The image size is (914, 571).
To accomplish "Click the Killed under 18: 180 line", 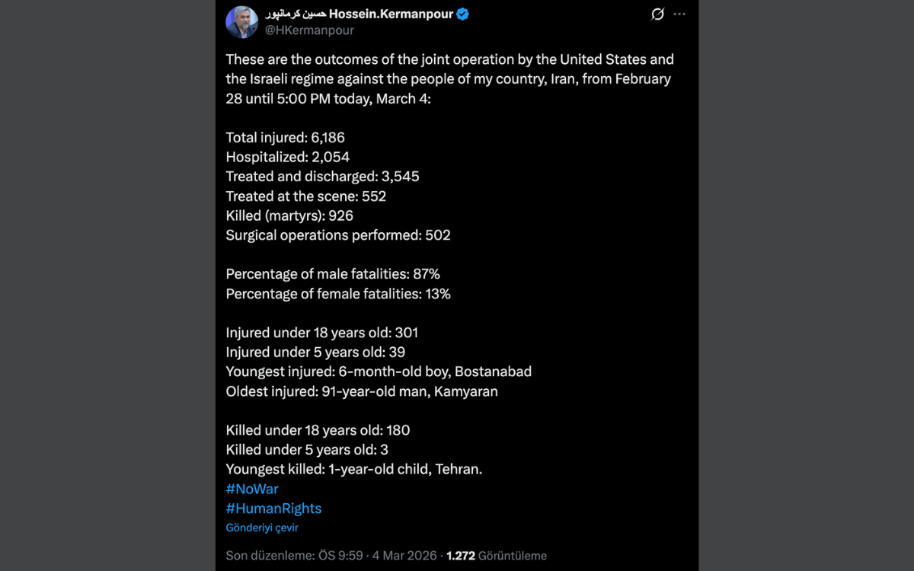I will click(318, 430).
